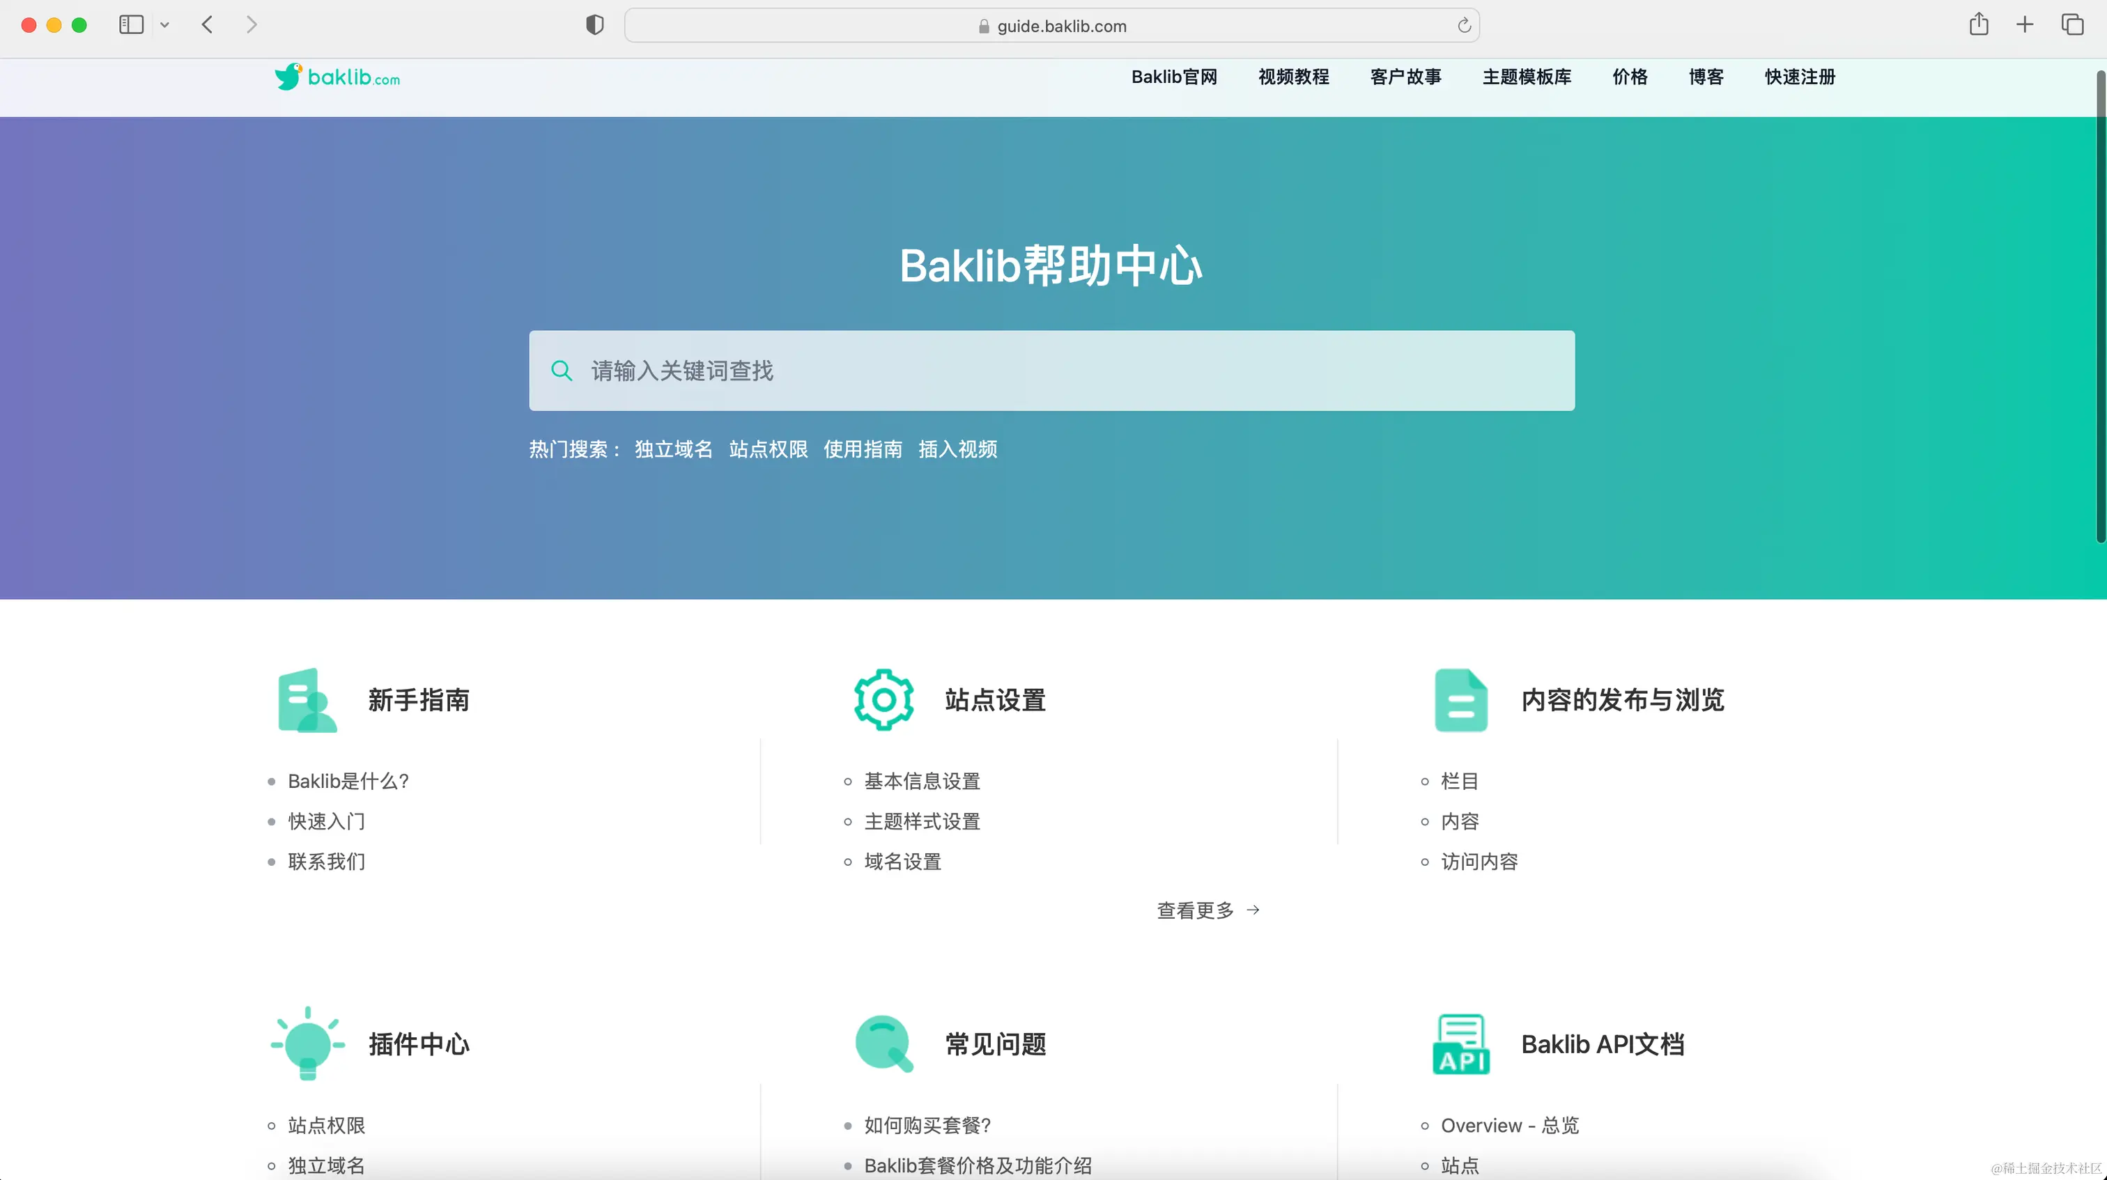This screenshot has height=1180, width=2107.
Task: Click the 内容的发布与浏览 document icon
Action: (x=1461, y=700)
